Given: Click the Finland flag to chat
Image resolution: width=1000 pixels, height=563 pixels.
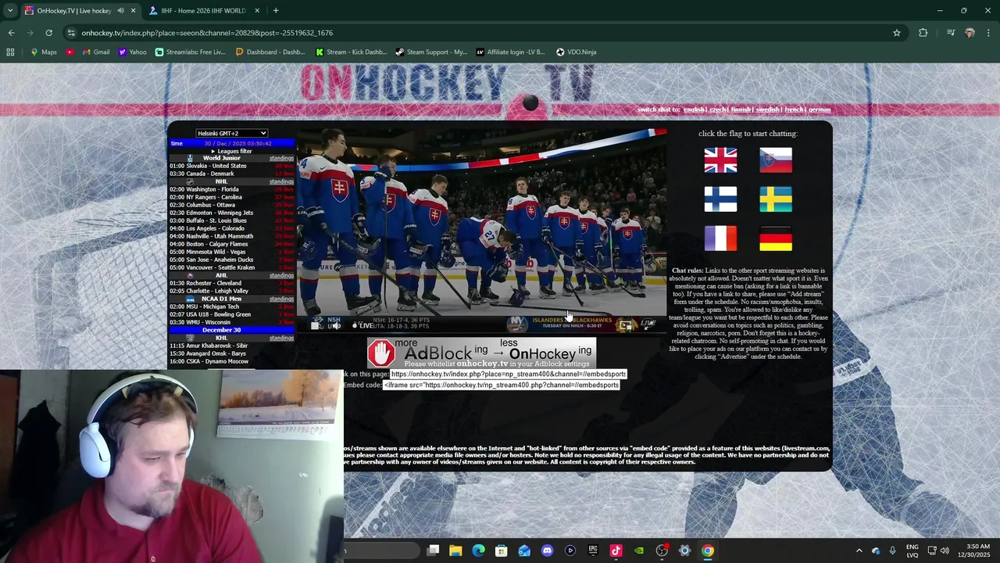Looking at the screenshot, I should [720, 199].
